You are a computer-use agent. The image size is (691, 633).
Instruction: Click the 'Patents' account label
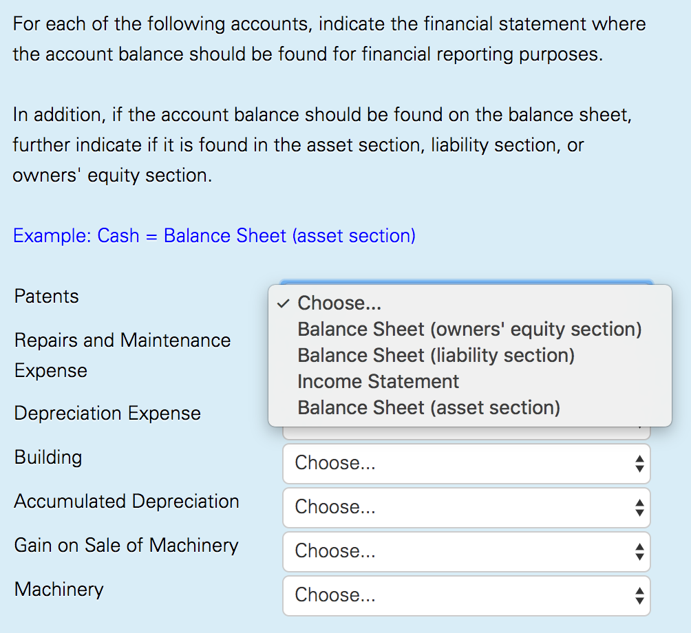tap(46, 296)
